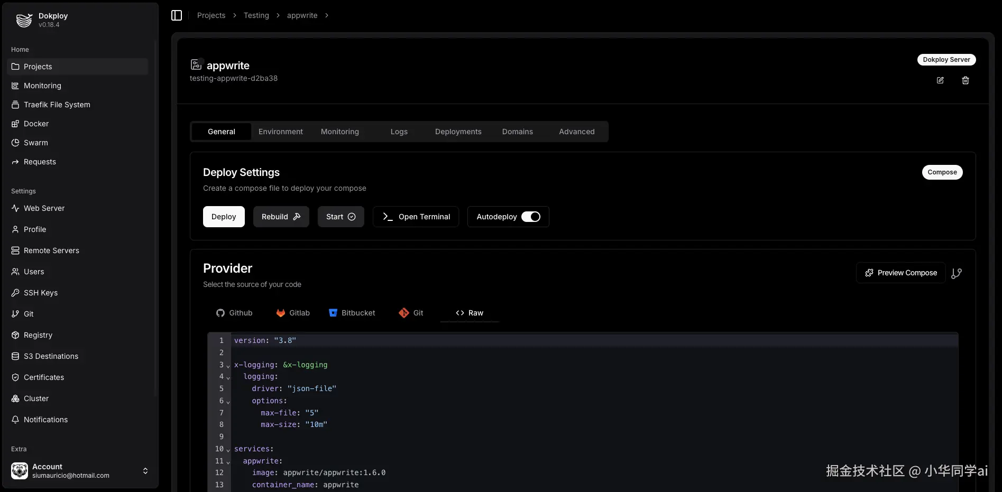Collapse the options block on line 6
This screenshot has height=492, width=1002.
pyautogui.click(x=228, y=402)
